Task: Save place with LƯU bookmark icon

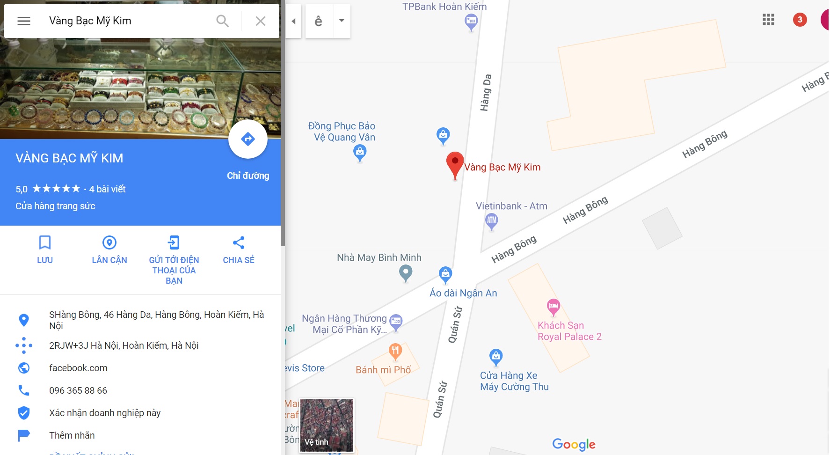Action: point(45,242)
